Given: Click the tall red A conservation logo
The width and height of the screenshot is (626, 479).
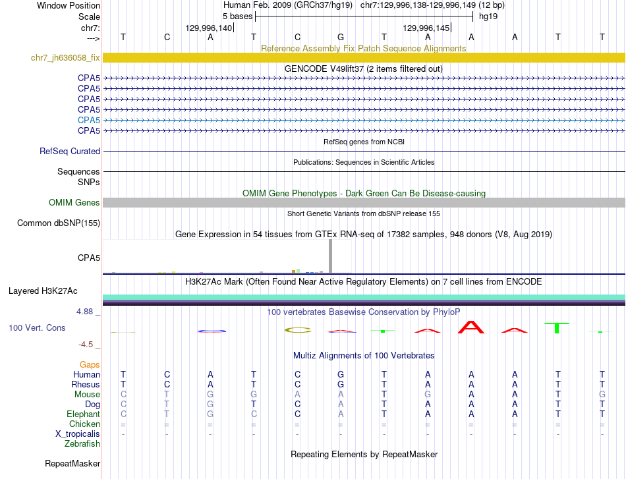Looking at the screenshot, I should (x=470, y=327).
